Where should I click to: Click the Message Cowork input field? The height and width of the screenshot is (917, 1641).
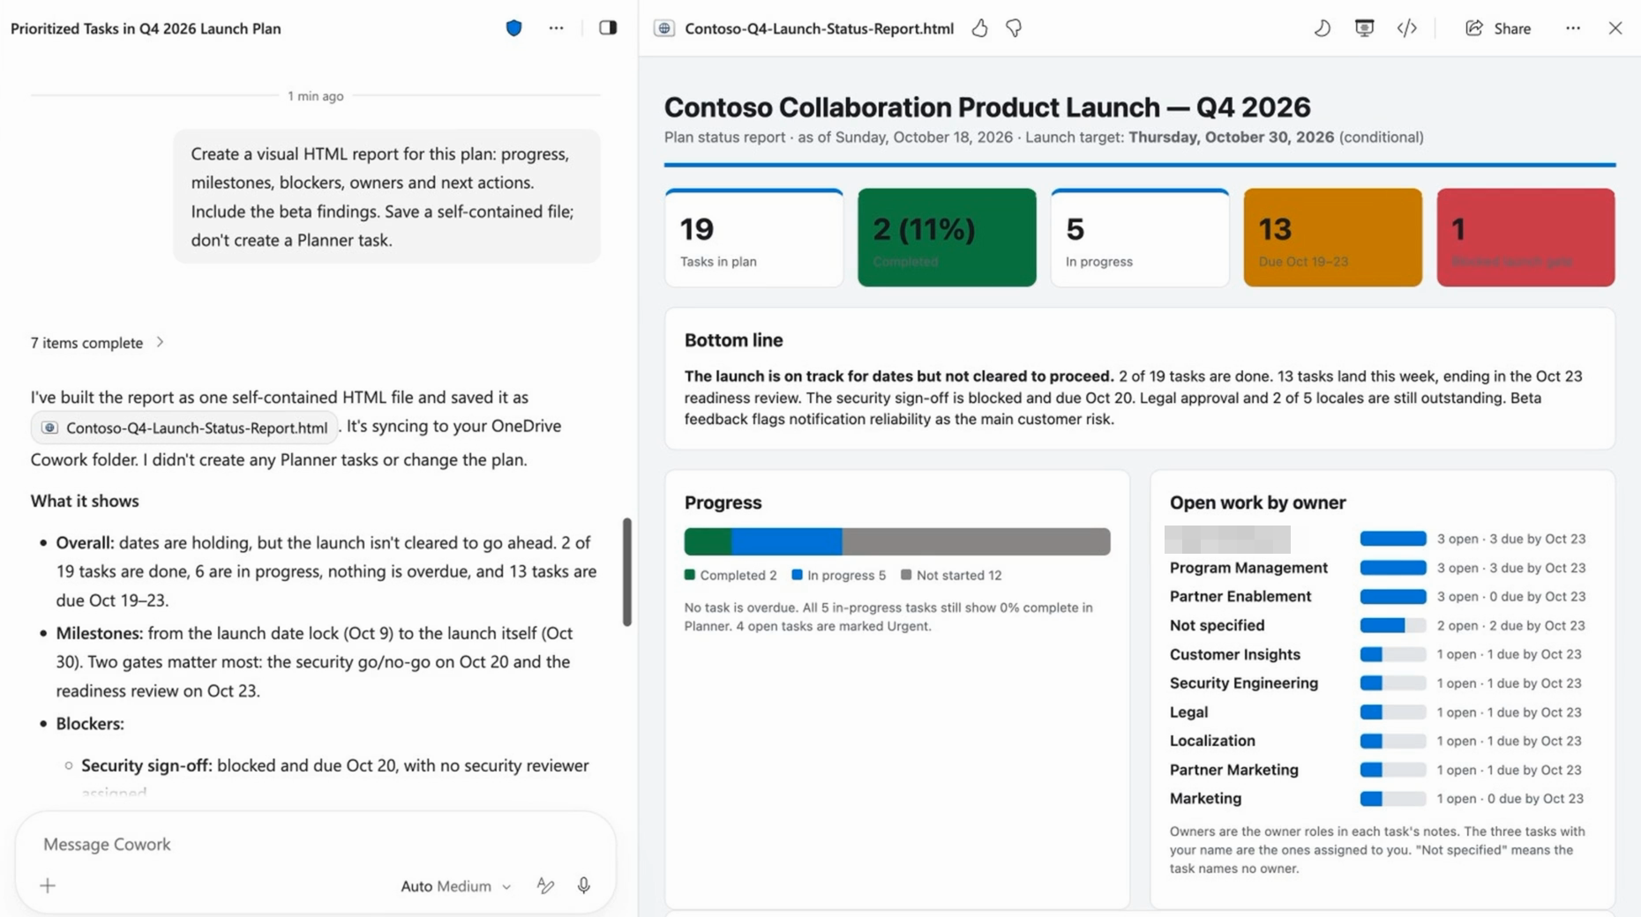(315, 844)
